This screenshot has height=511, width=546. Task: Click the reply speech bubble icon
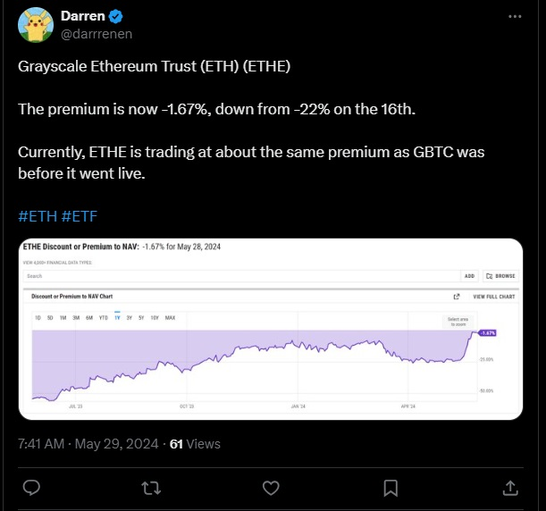click(x=31, y=488)
